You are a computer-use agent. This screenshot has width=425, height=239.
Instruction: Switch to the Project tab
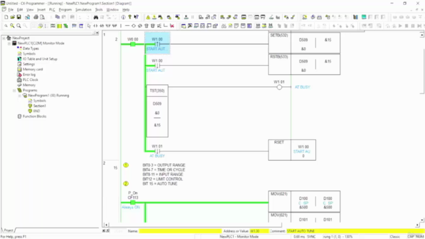point(8,230)
